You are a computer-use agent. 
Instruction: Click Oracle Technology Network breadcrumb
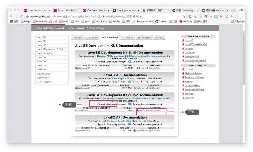49,28
